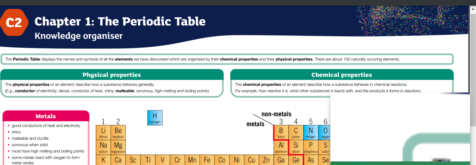Click the V element cell

163,160
